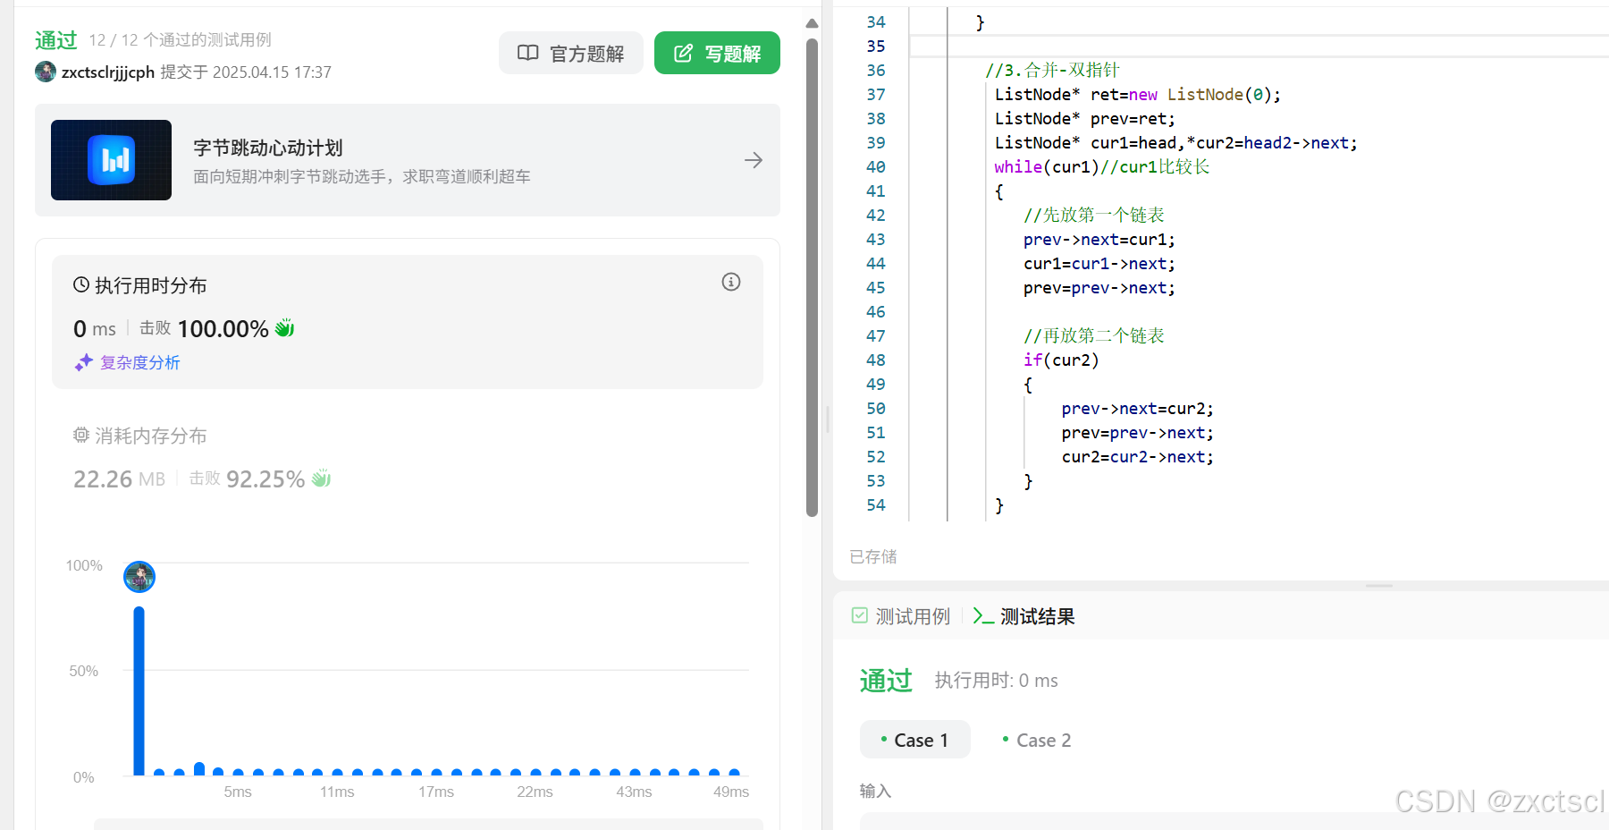Click chip icon beside 消耗内存分布
Viewport: 1609px width, 830px height.
coord(81,435)
